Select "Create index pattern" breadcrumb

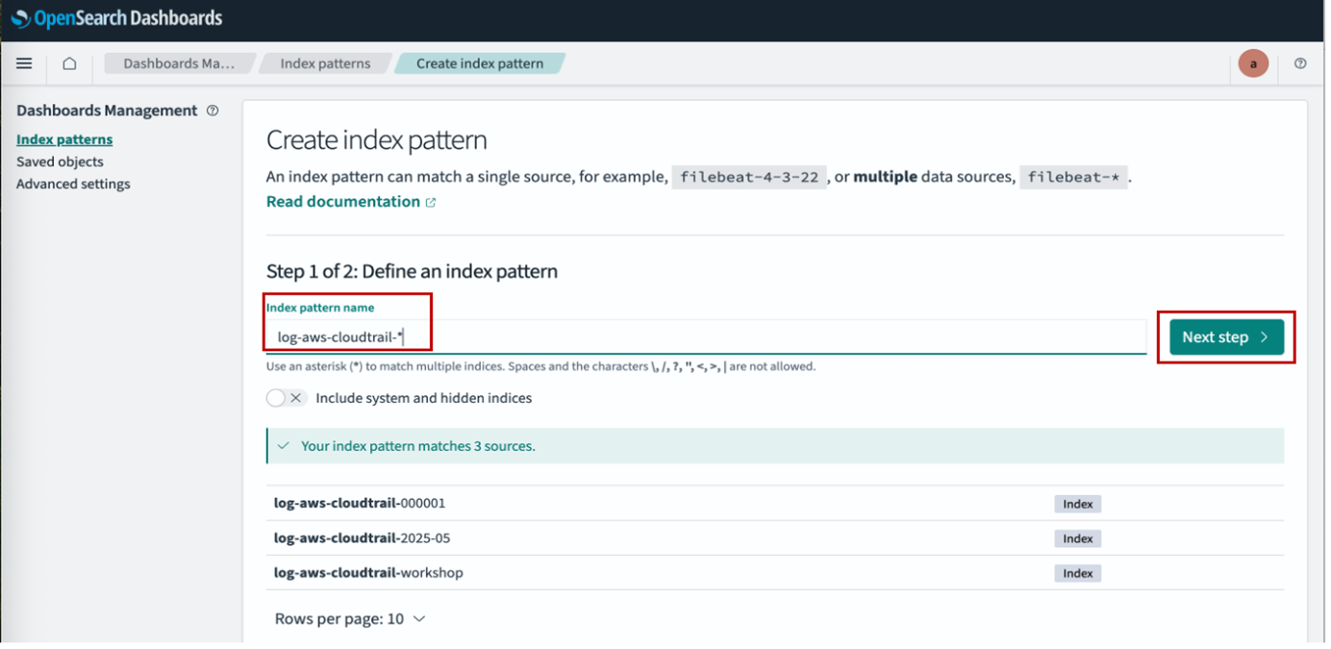click(x=480, y=63)
